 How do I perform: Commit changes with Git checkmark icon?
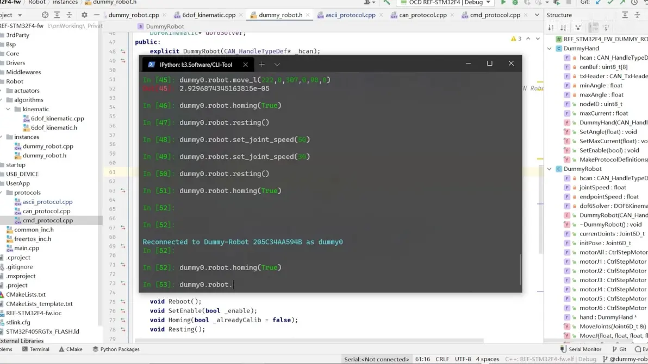click(x=610, y=3)
